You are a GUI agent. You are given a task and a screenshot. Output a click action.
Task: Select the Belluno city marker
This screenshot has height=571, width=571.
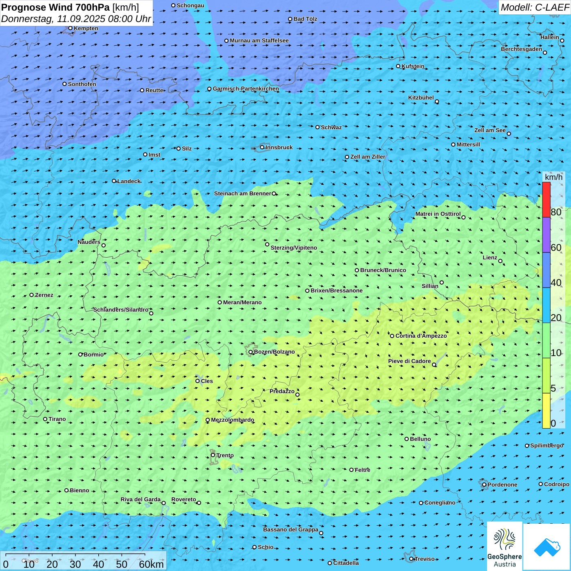(x=407, y=439)
